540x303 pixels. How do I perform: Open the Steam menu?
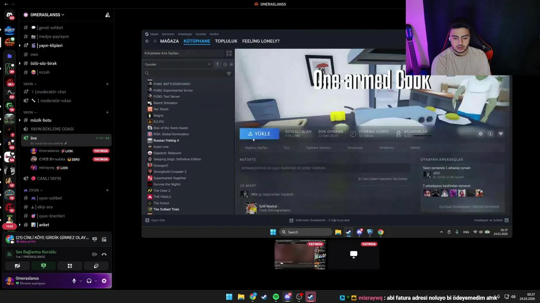pyautogui.click(x=154, y=34)
